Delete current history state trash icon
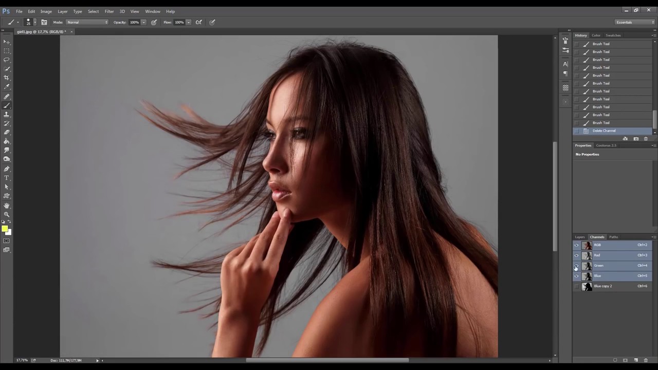This screenshot has width=658, height=370. coord(646,139)
